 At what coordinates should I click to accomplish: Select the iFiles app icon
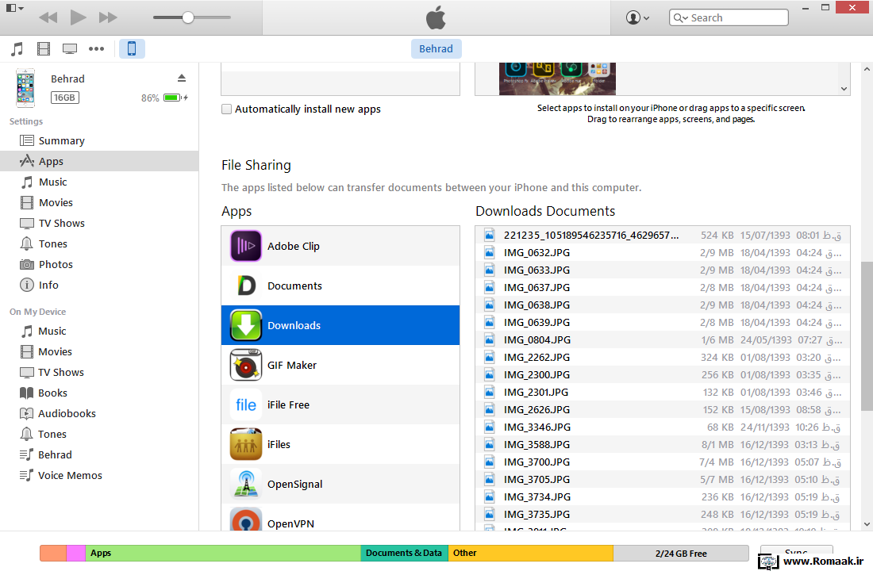246,444
